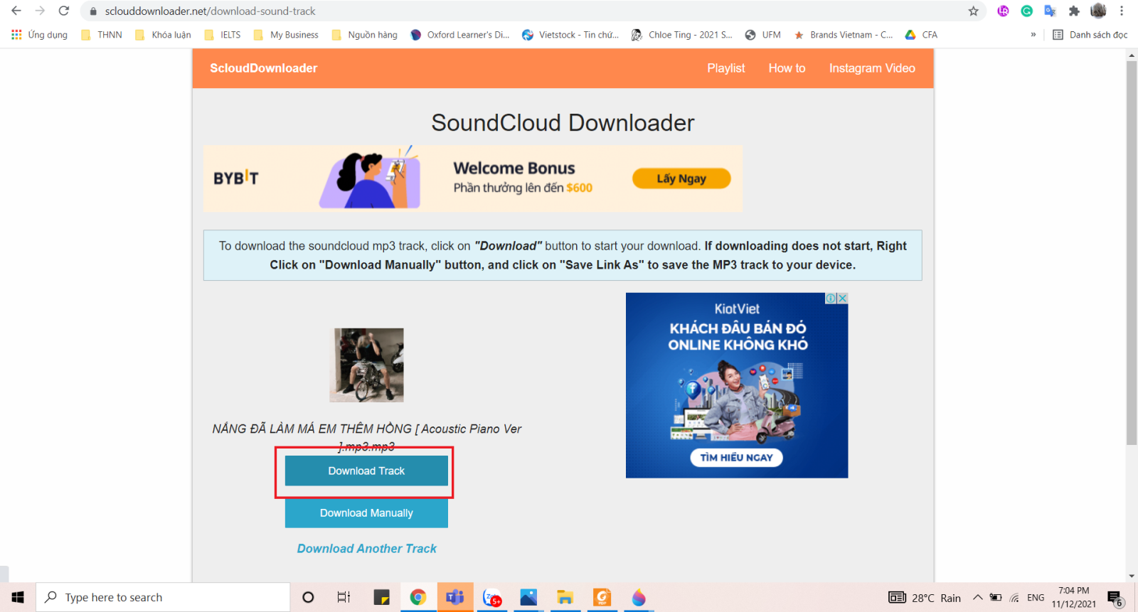Open the Danh sách đọc reading list
The height and width of the screenshot is (612, 1138).
point(1090,35)
